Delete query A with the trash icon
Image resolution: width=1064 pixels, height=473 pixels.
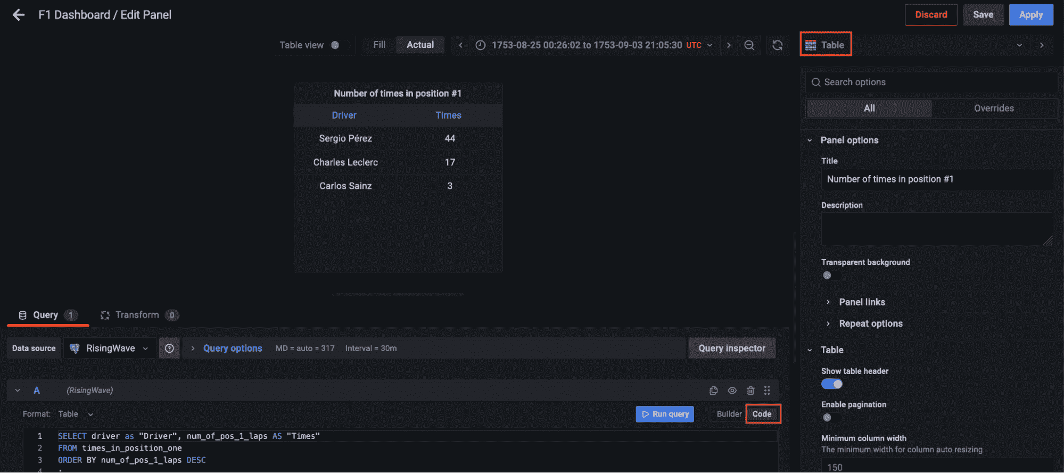[x=750, y=391]
